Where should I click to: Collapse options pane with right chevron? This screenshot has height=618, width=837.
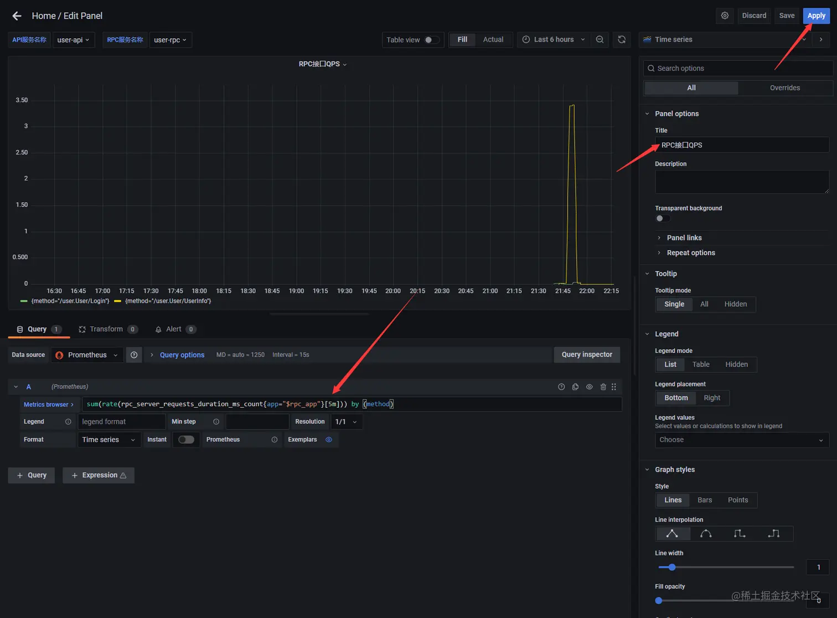(821, 39)
